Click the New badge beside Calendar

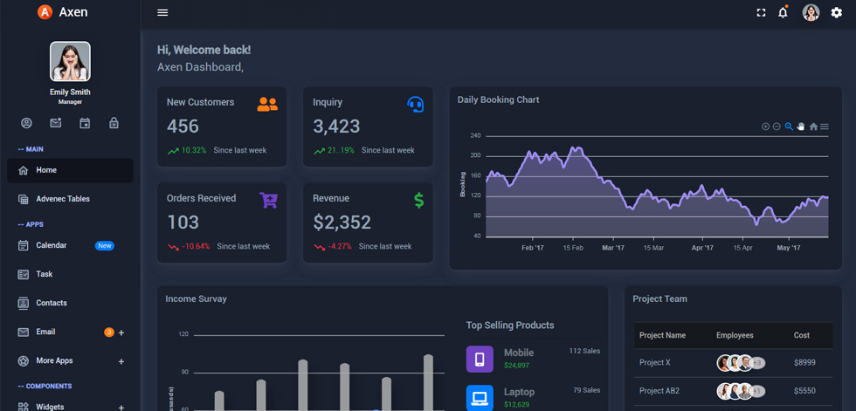[104, 246]
